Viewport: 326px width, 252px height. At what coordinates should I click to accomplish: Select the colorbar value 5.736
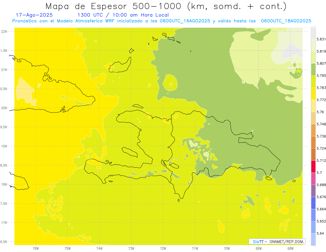pyautogui.click(x=321, y=136)
